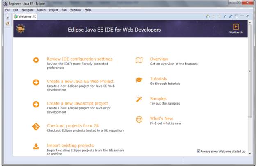256x166 pixels.
Task: Click the scrollbar down arrow
Action: click(250, 154)
